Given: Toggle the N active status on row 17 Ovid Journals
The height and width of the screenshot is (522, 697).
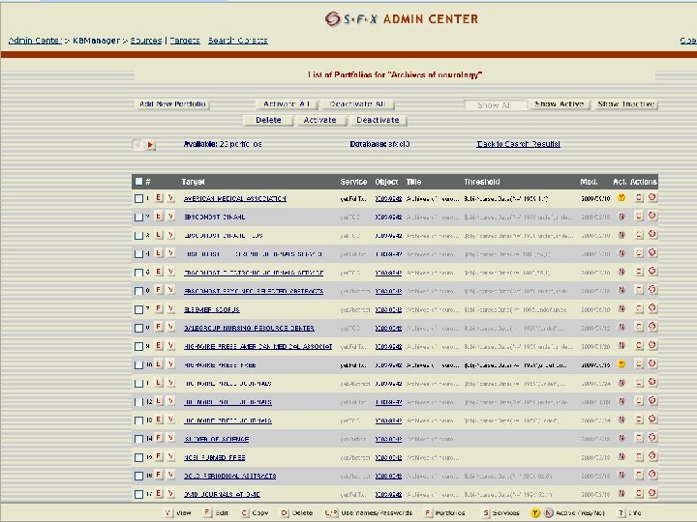Looking at the screenshot, I should 621,494.
